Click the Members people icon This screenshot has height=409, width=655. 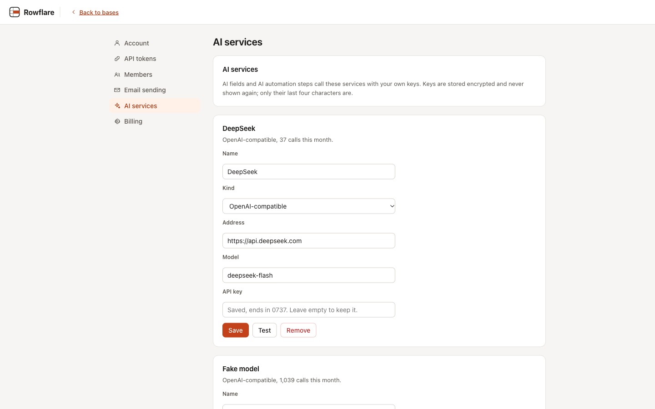click(x=117, y=75)
